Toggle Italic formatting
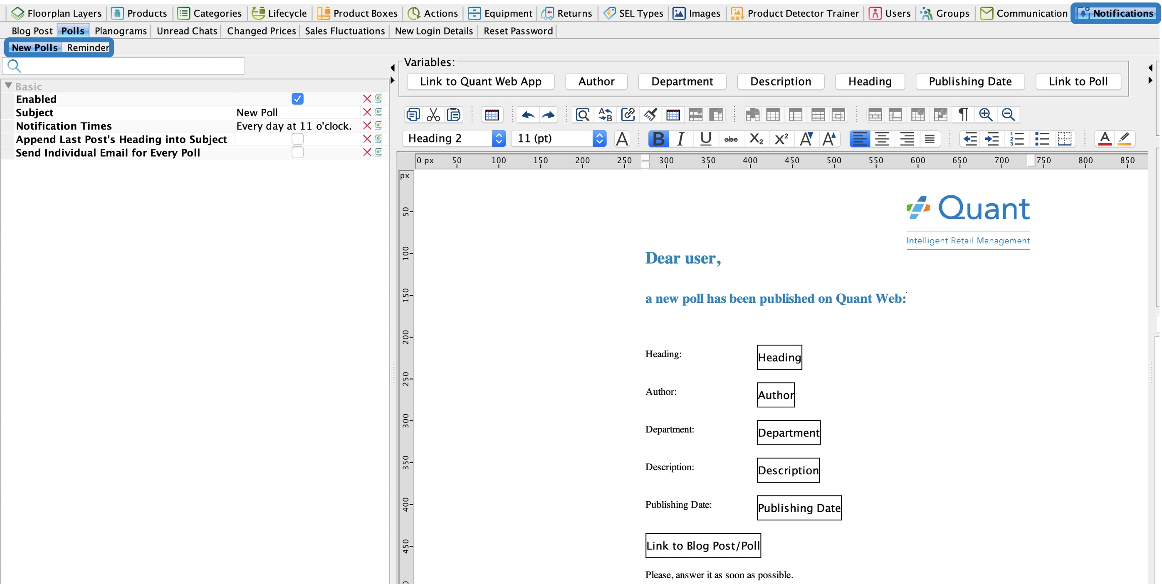Screen dimensions: 1162x584 680,139
